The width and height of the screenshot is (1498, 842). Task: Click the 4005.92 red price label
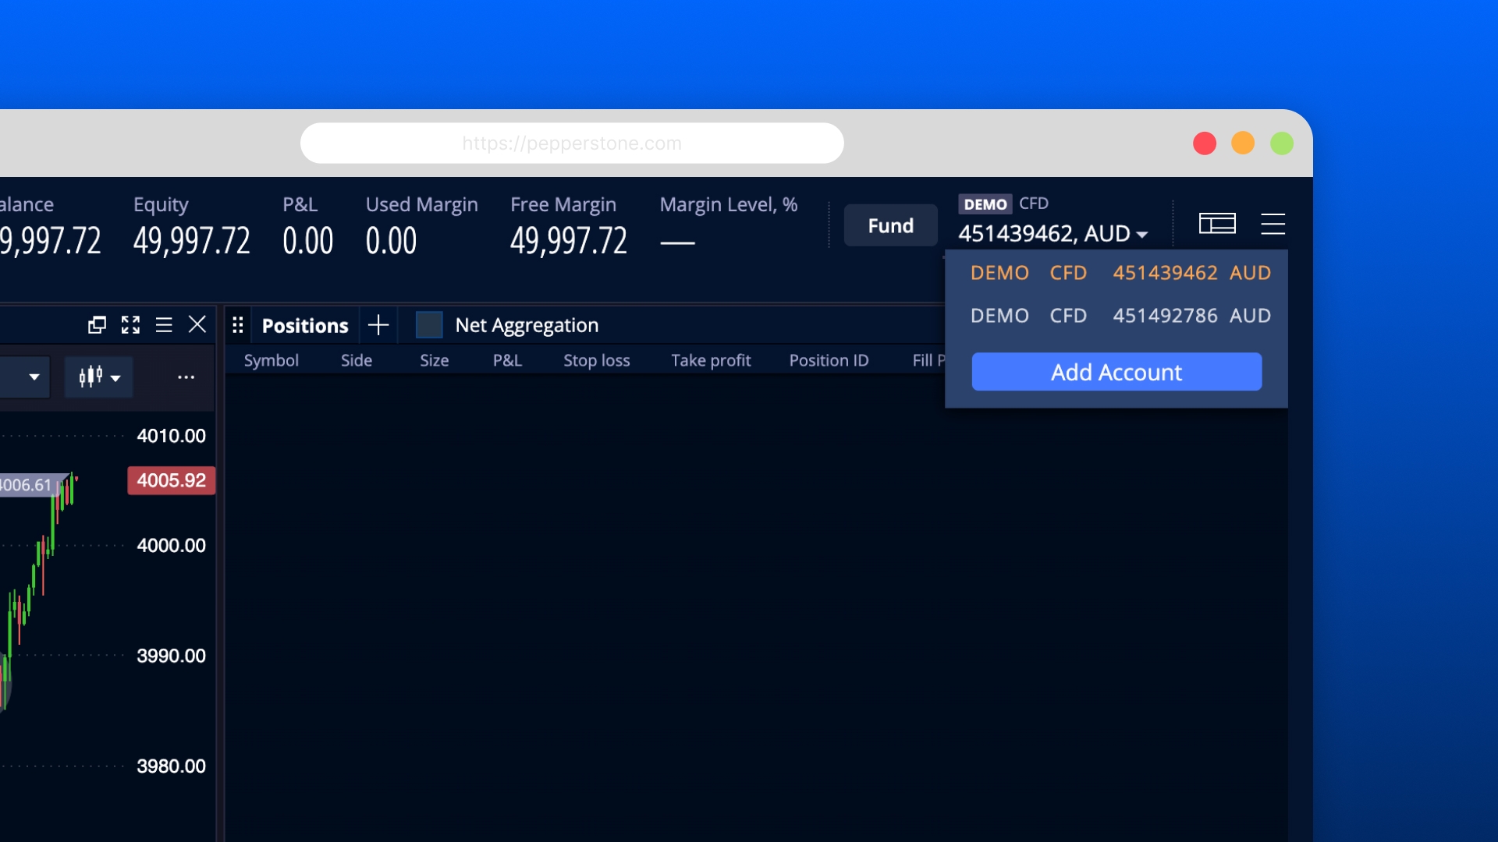point(172,480)
